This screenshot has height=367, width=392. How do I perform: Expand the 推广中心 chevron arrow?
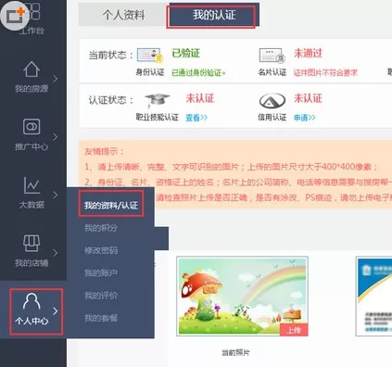(56, 136)
